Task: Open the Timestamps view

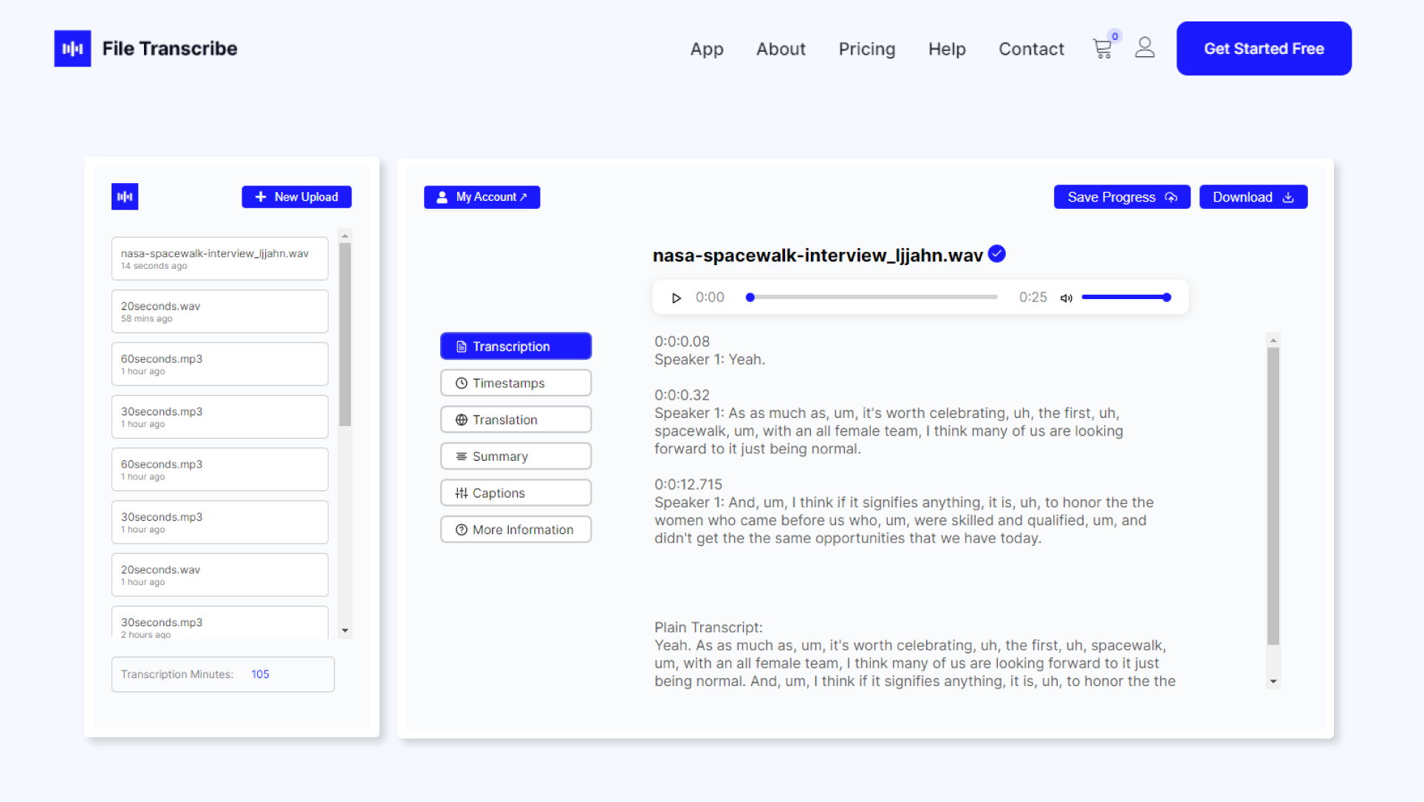Action: [x=516, y=383]
